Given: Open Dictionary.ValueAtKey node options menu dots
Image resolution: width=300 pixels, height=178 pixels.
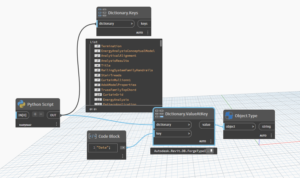Looking at the screenshot, I should click(x=211, y=141).
